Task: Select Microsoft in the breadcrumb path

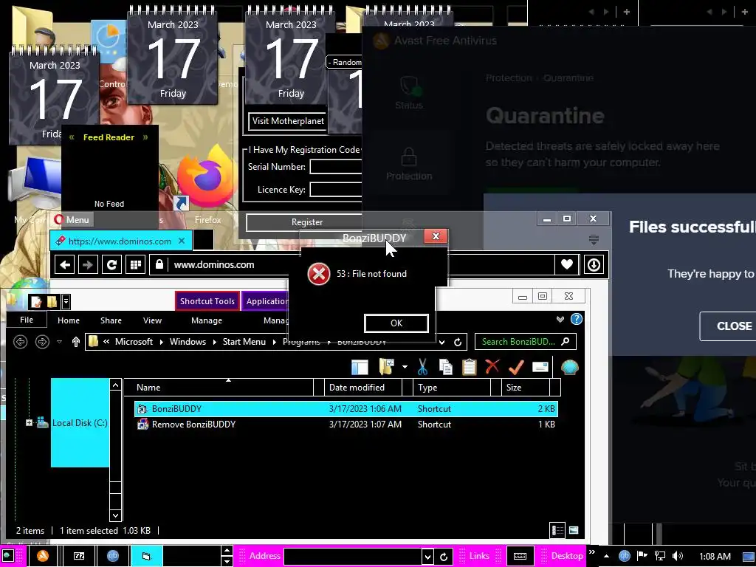Action: (134, 342)
